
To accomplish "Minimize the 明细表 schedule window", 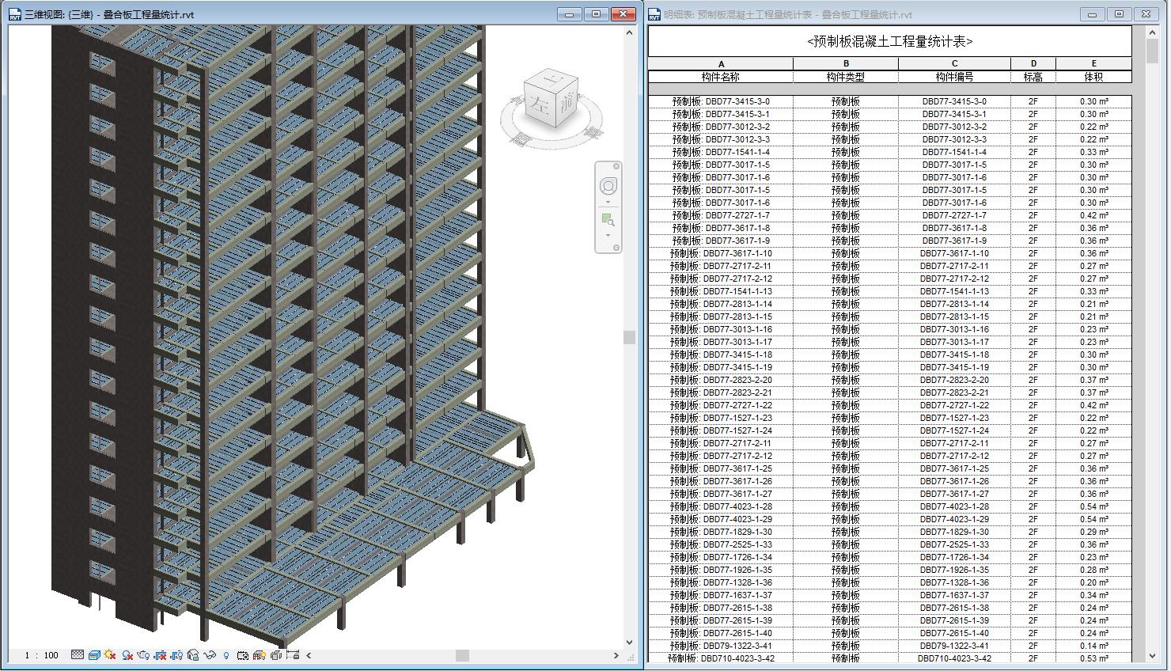I will point(1093,14).
